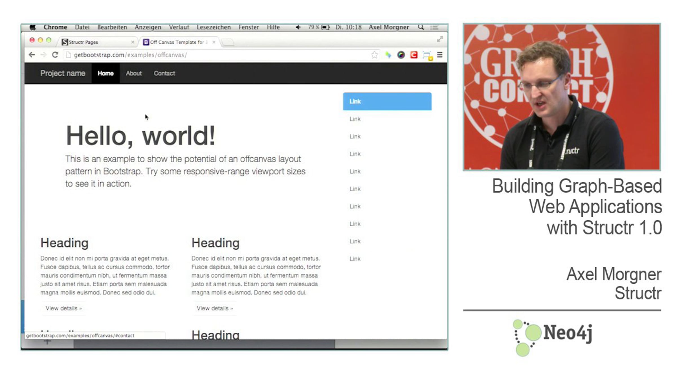Open the Notification Center list icon
The image size is (677, 380).
point(434,27)
